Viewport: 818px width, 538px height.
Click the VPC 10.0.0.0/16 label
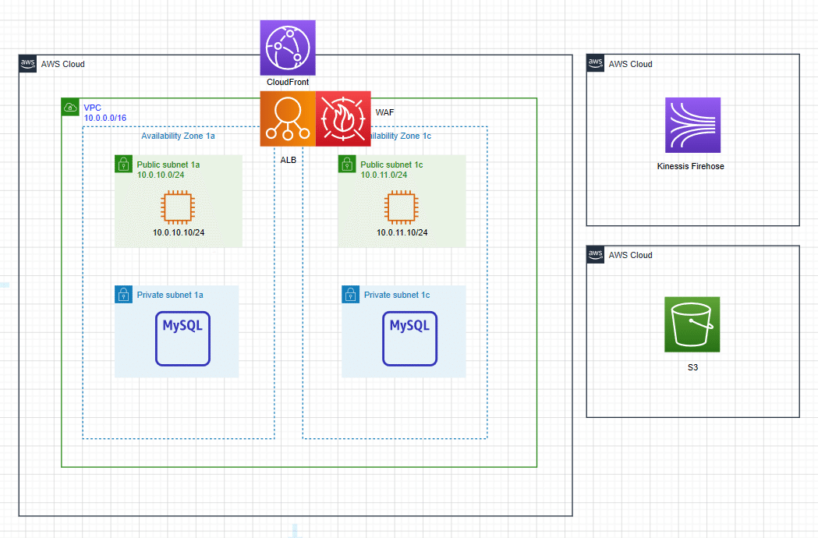[104, 113]
